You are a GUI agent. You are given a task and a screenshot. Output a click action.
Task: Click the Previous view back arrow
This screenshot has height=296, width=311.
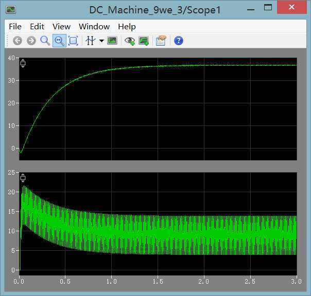(18, 41)
